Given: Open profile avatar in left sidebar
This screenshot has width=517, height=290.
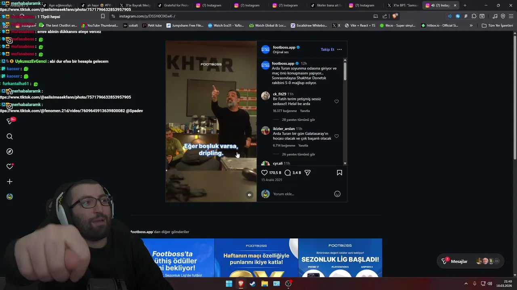Looking at the screenshot, I should tap(10, 197).
